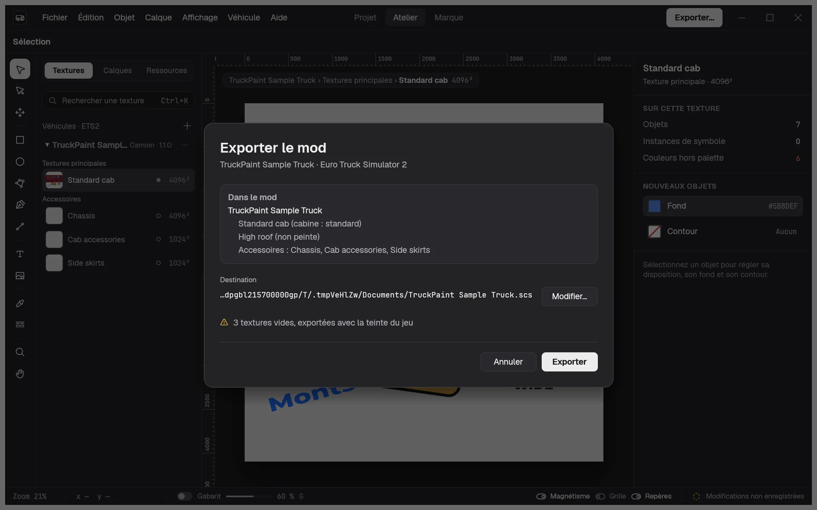
Task: Select the polygon node tool
Action: click(20, 183)
